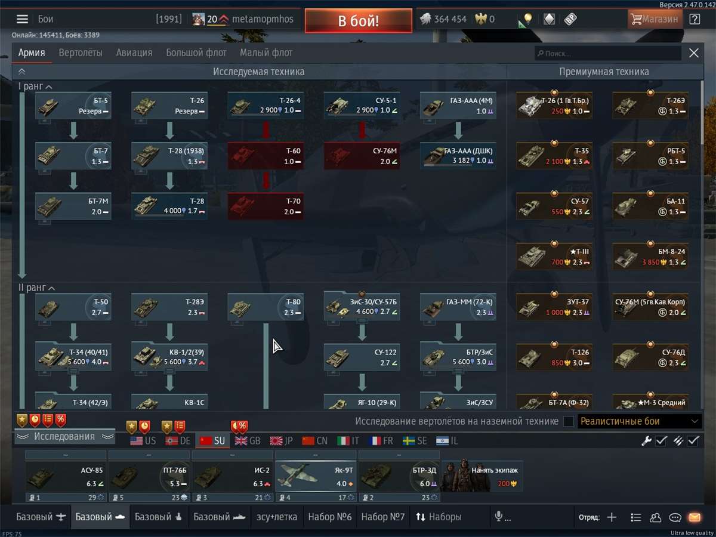Open the Магазин shop
Image resolution: width=716 pixels, height=537 pixels.
655,19
